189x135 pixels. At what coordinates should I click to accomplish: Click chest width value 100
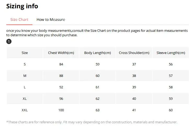61,110
